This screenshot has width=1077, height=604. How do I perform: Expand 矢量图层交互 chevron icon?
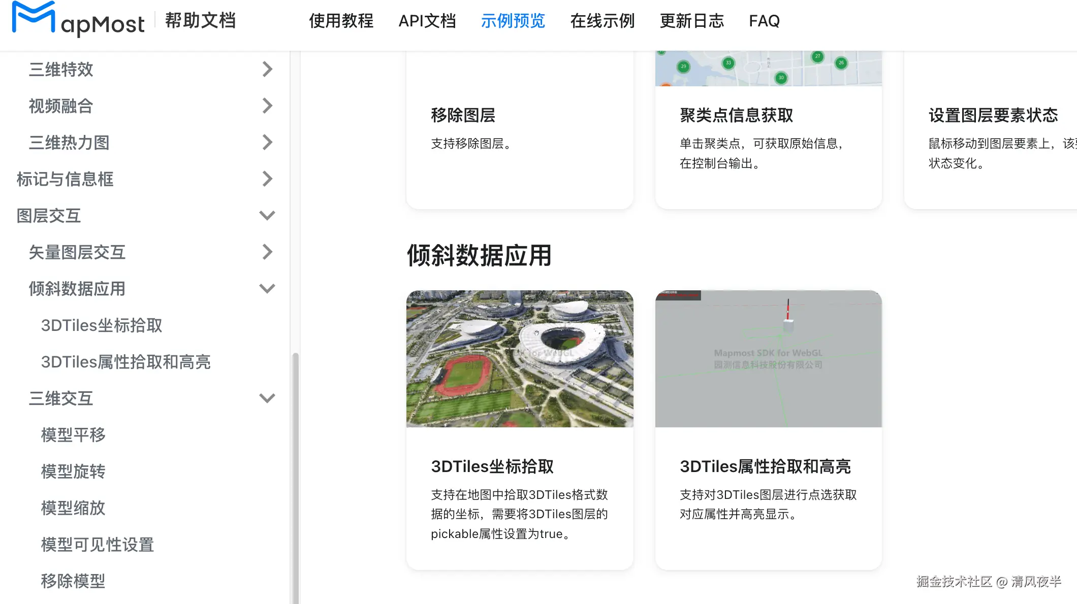[x=267, y=252]
